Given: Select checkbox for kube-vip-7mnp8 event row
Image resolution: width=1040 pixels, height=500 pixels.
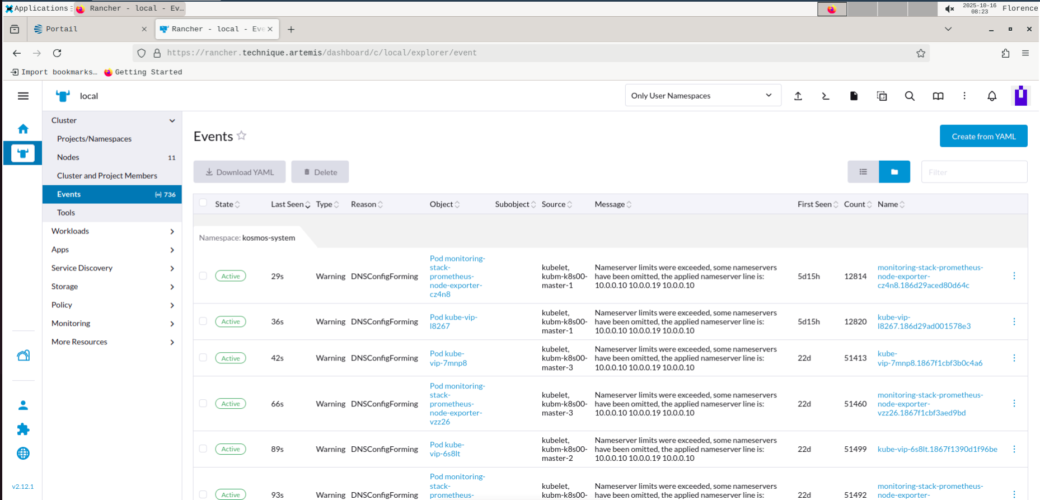Looking at the screenshot, I should pyautogui.click(x=203, y=358).
